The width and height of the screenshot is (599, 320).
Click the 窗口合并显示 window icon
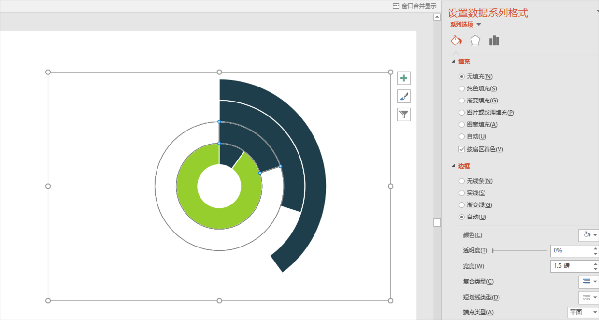(396, 6)
